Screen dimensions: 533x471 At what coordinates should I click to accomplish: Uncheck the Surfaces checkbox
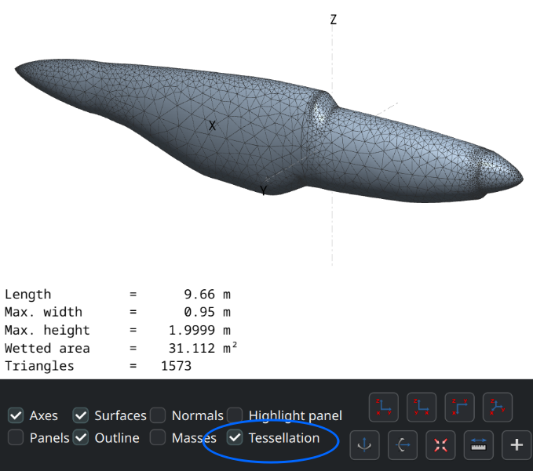pyautogui.click(x=81, y=415)
